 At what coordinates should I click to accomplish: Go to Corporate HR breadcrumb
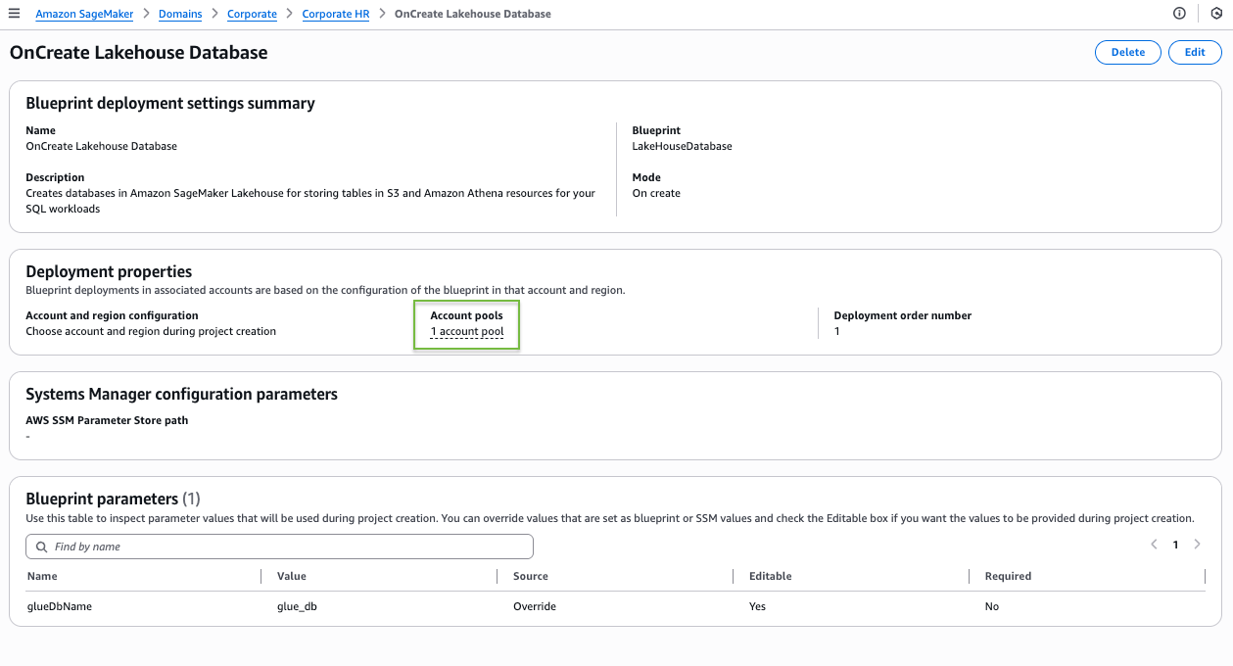coord(336,14)
